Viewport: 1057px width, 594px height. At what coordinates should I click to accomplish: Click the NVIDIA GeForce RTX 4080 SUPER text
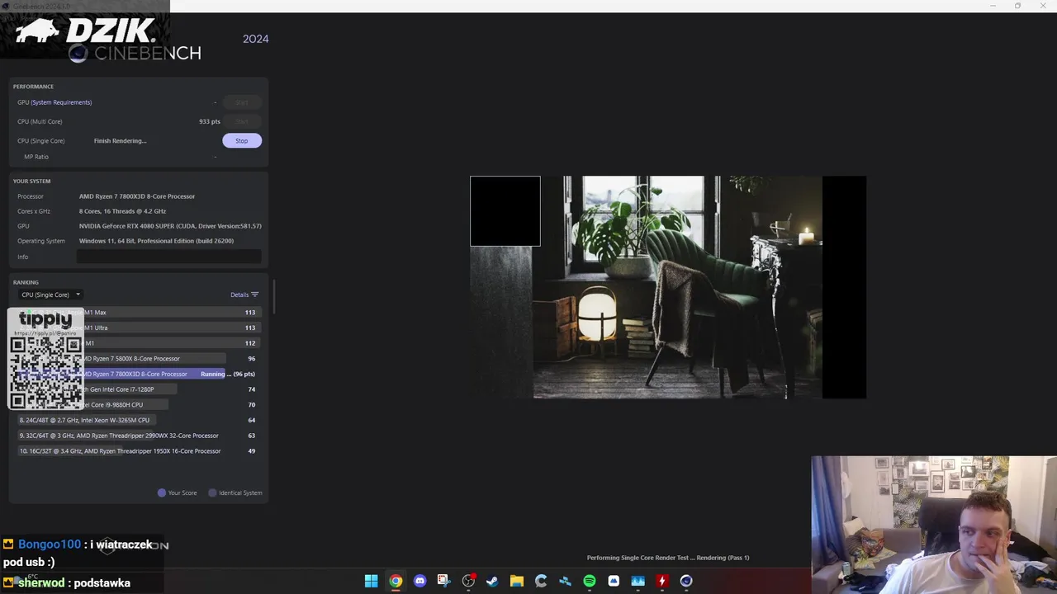point(170,226)
